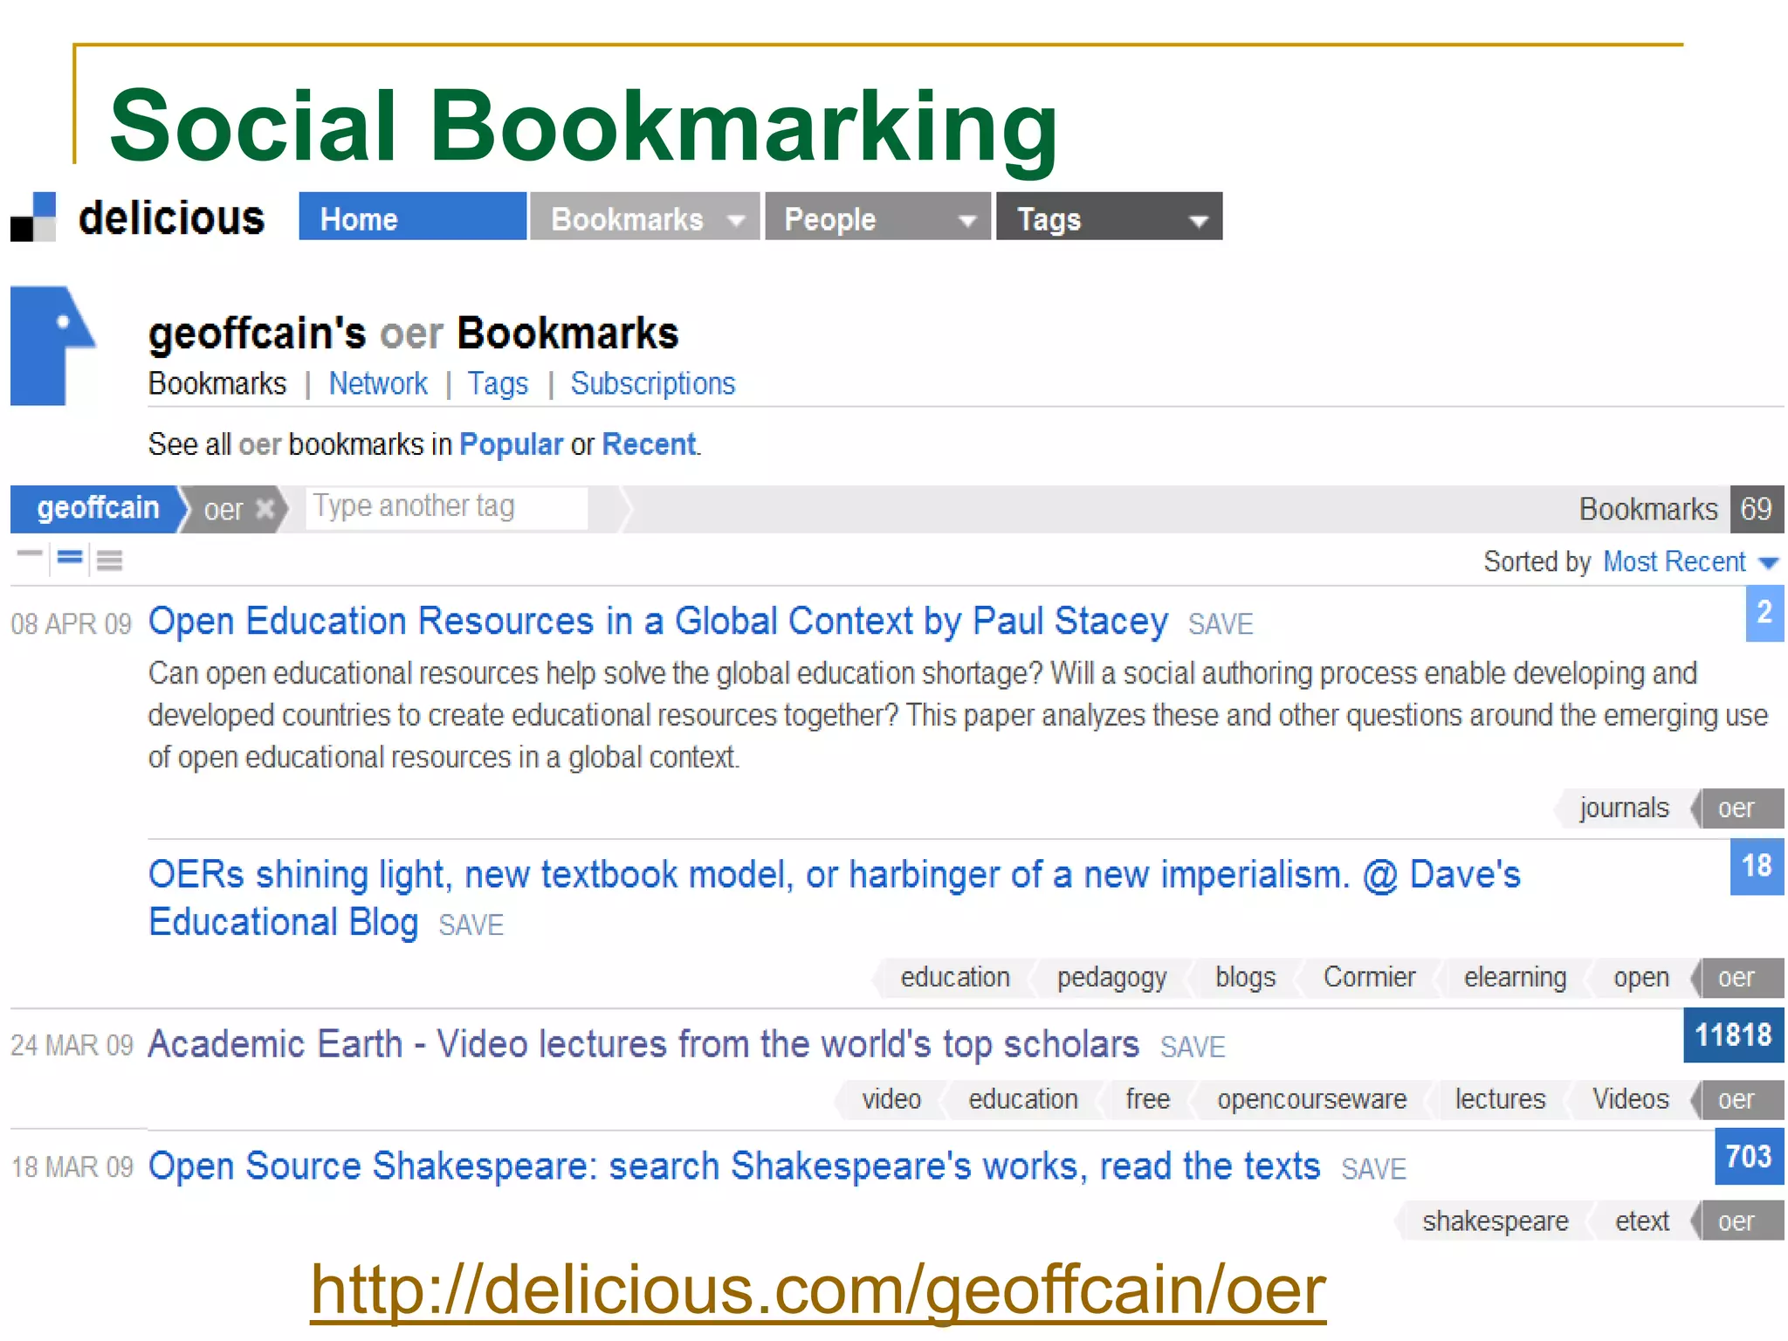The width and height of the screenshot is (1788, 1341).
Task: Select the video tag
Action: pyautogui.click(x=891, y=1099)
